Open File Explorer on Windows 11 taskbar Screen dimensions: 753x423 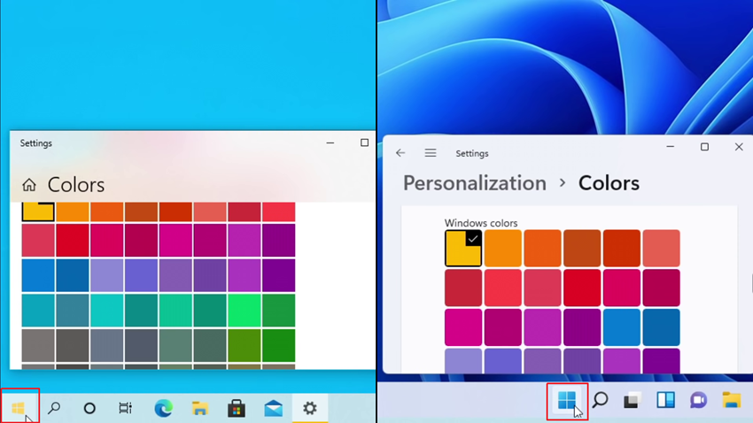732,400
